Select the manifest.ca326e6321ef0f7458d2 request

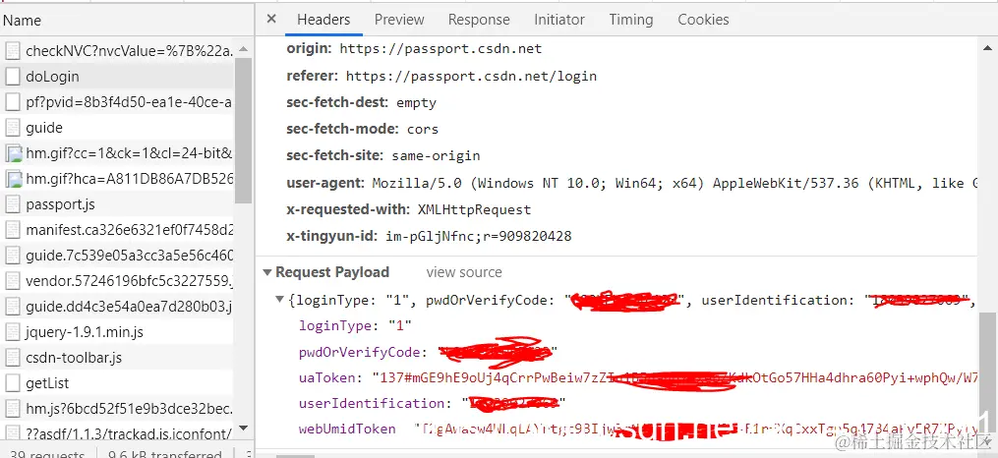[118, 230]
